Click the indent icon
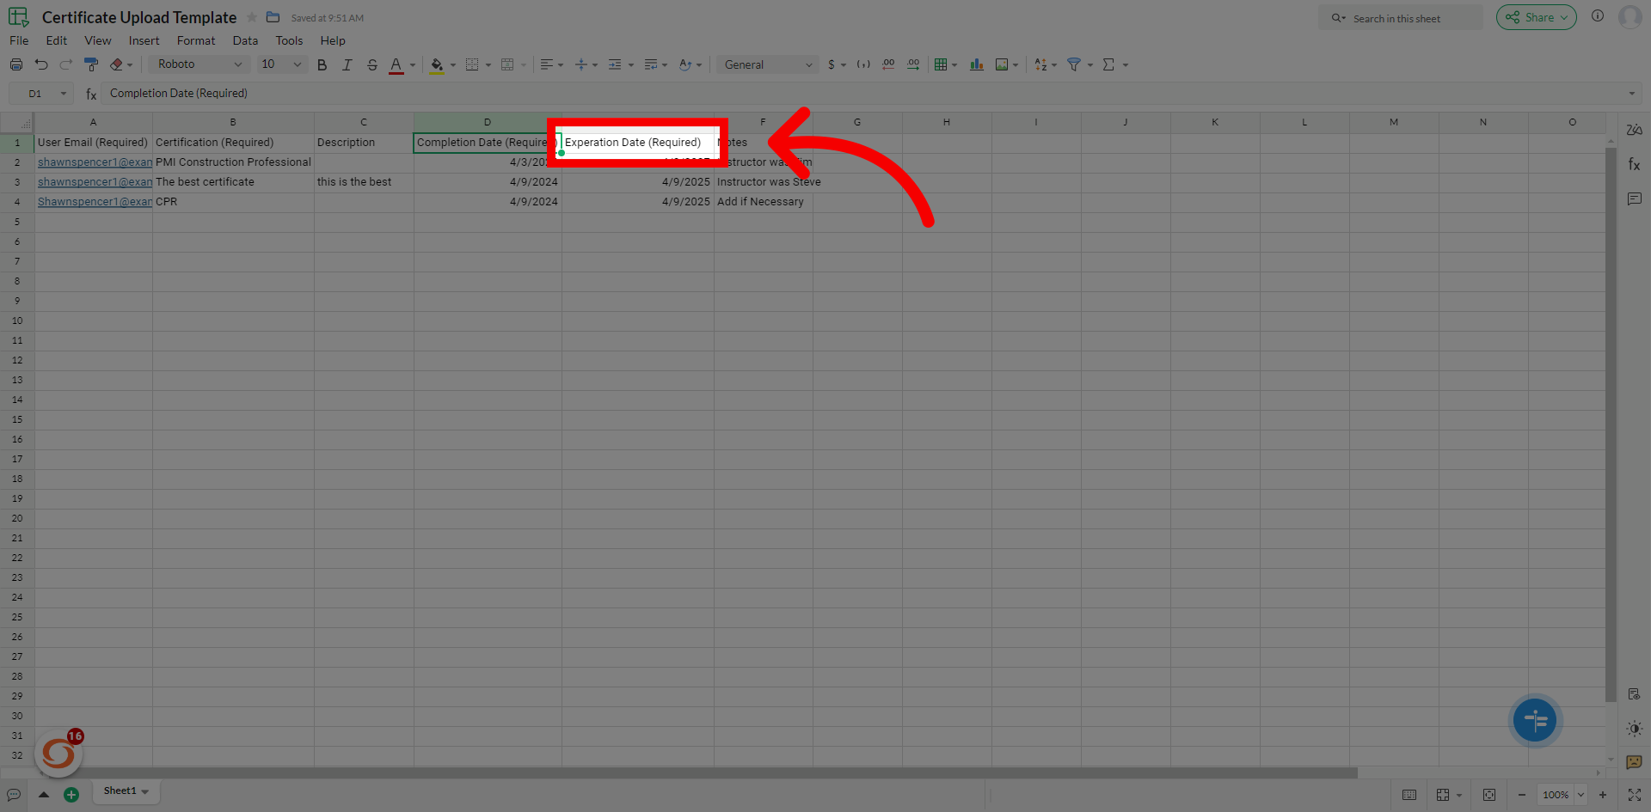This screenshot has width=1651, height=812. point(615,64)
